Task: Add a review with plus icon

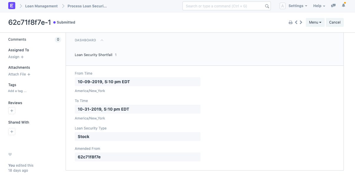Action: click(x=12, y=111)
